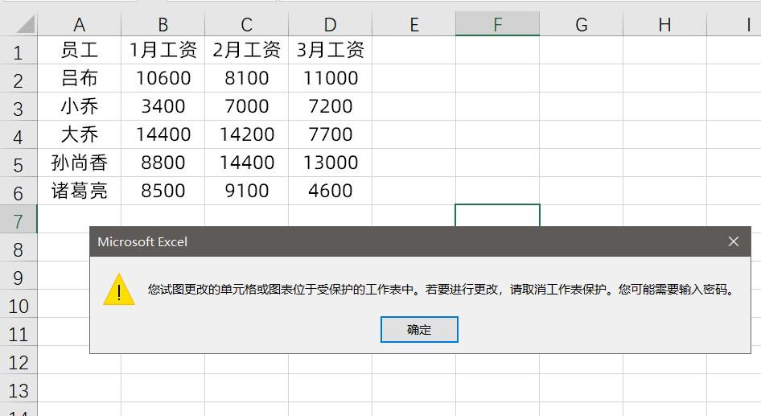Select the yellow warning triangle icon
The image size is (761, 416).
[119, 290]
